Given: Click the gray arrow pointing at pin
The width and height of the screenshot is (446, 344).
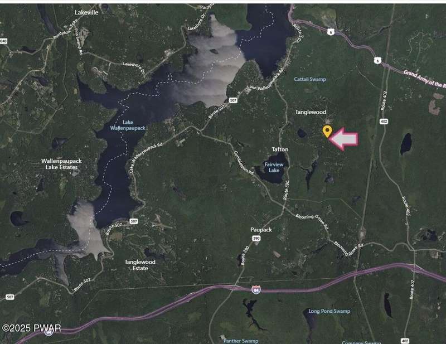Looking at the screenshot, I should [x=344, y=139].
